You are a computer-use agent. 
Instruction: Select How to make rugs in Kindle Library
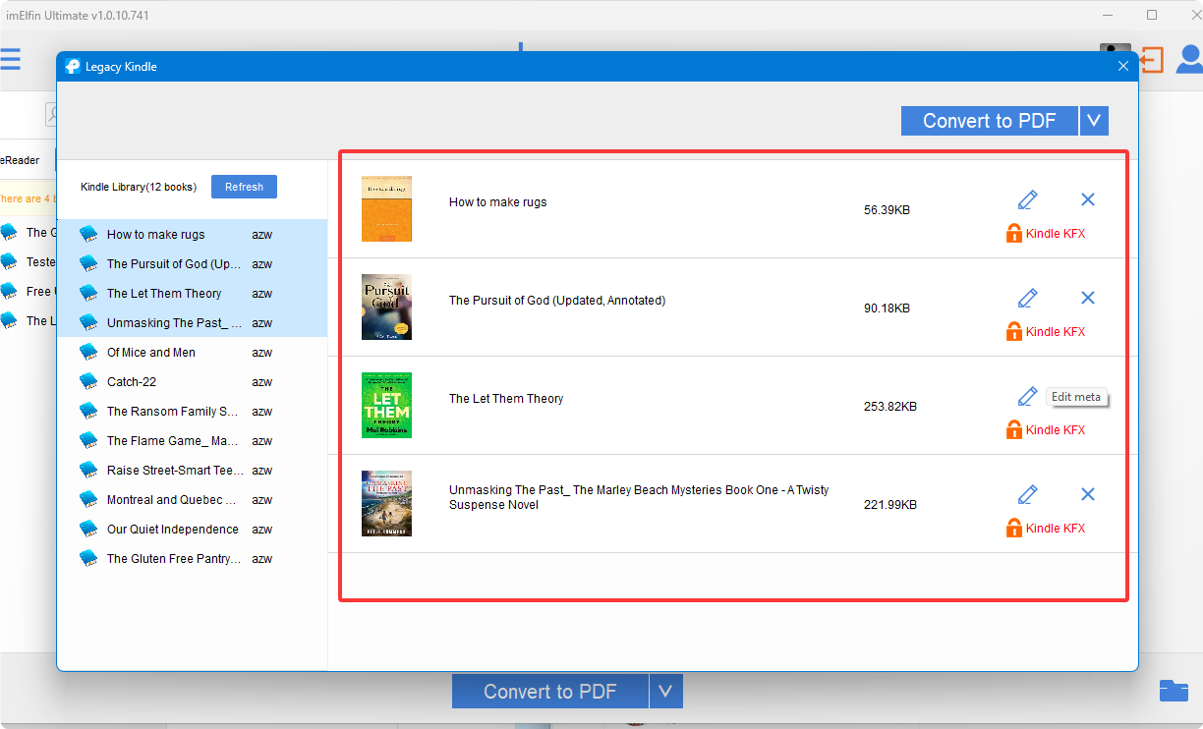coord(193,234)
